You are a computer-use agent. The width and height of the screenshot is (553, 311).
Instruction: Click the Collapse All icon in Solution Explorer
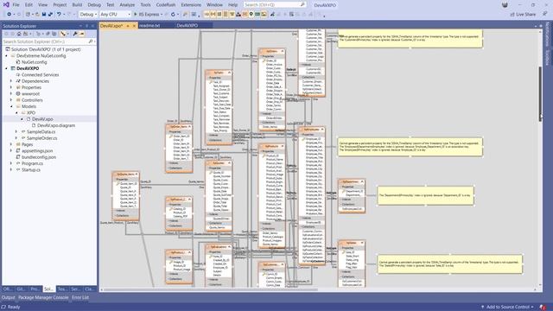[x=48, y=34]
